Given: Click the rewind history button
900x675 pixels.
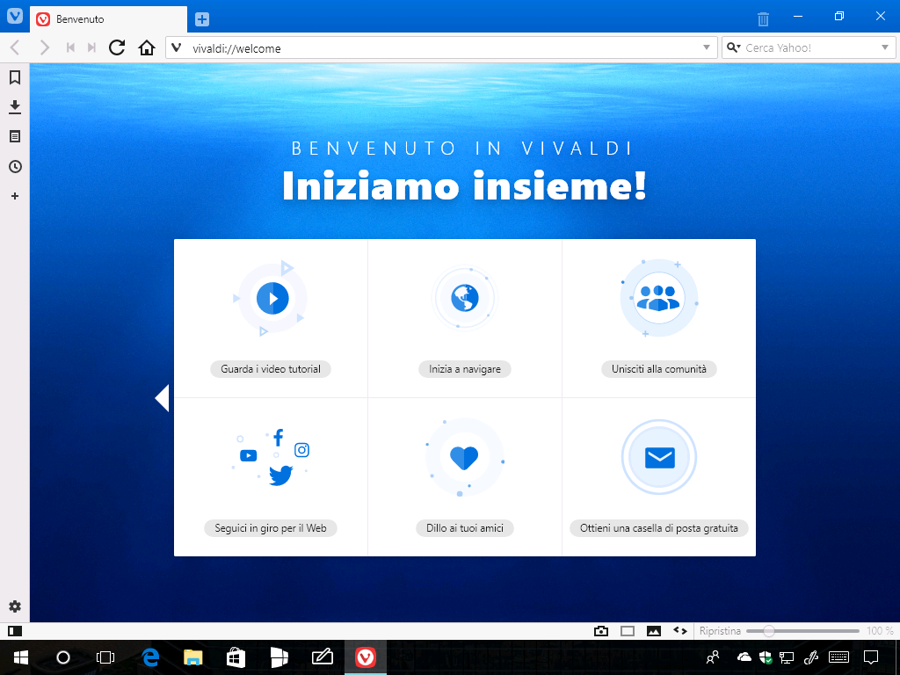Looking at the screenshot, I should tap(70, 47).
